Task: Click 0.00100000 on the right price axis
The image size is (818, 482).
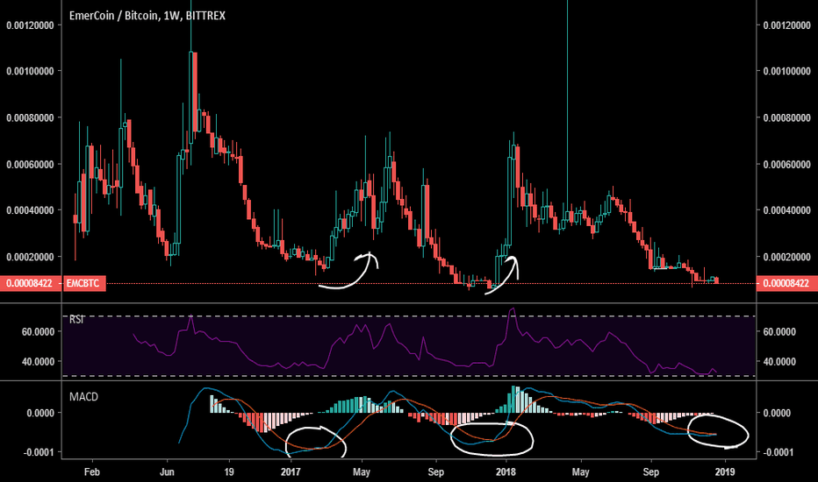Action: click(786, 71)
